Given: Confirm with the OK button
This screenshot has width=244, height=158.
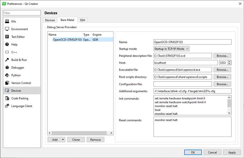Looking at the screenshot, I should click(193, 152).
